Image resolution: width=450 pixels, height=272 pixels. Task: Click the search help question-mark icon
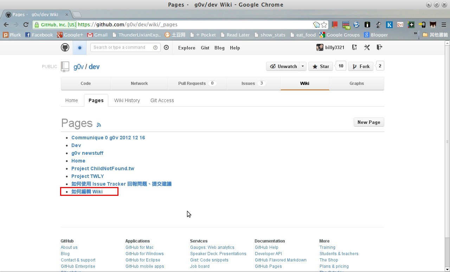(155, 47)
